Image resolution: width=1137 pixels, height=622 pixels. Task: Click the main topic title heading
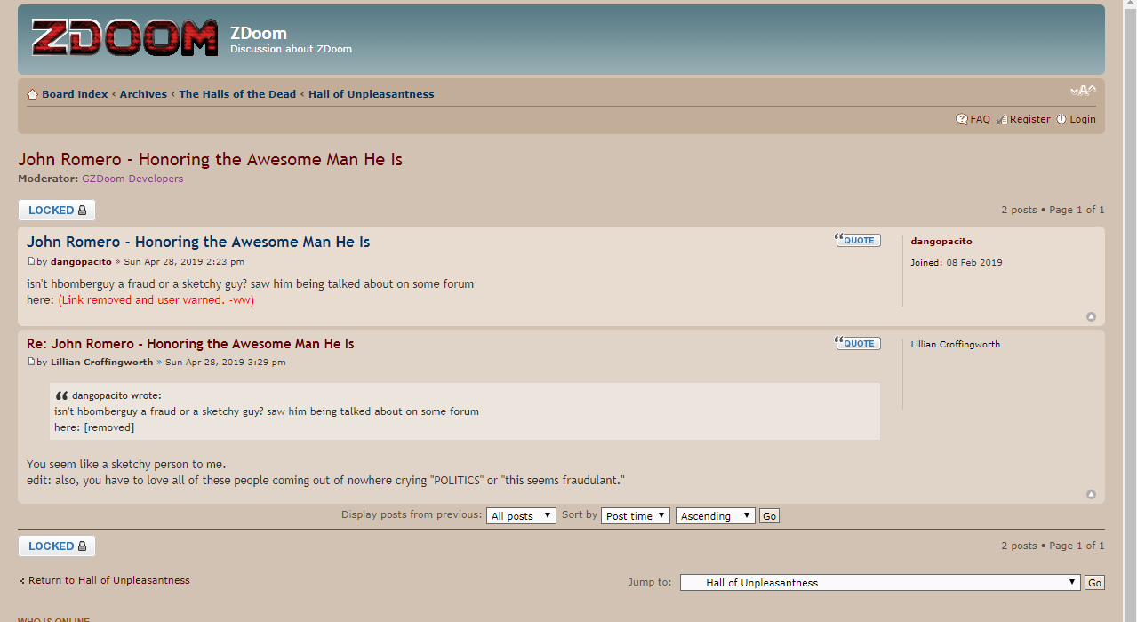point(210,160)
